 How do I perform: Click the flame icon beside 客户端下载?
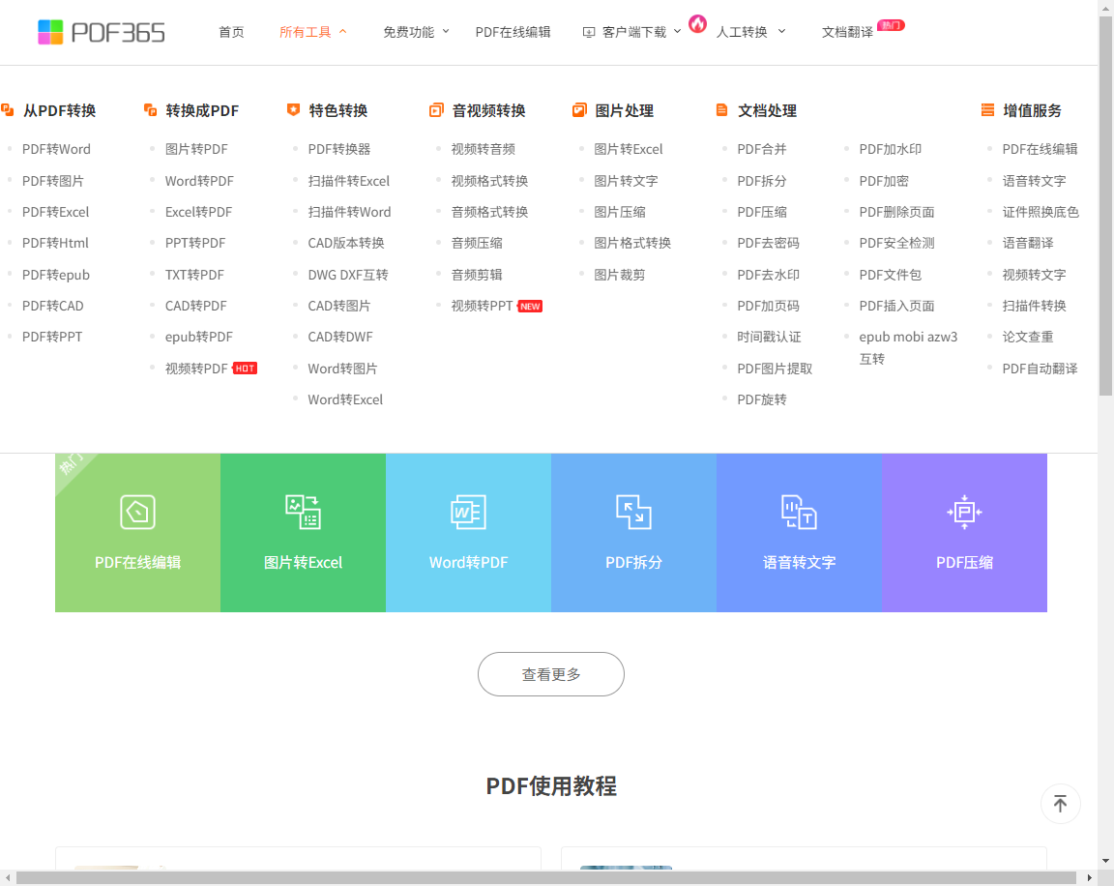coord(697,23)
